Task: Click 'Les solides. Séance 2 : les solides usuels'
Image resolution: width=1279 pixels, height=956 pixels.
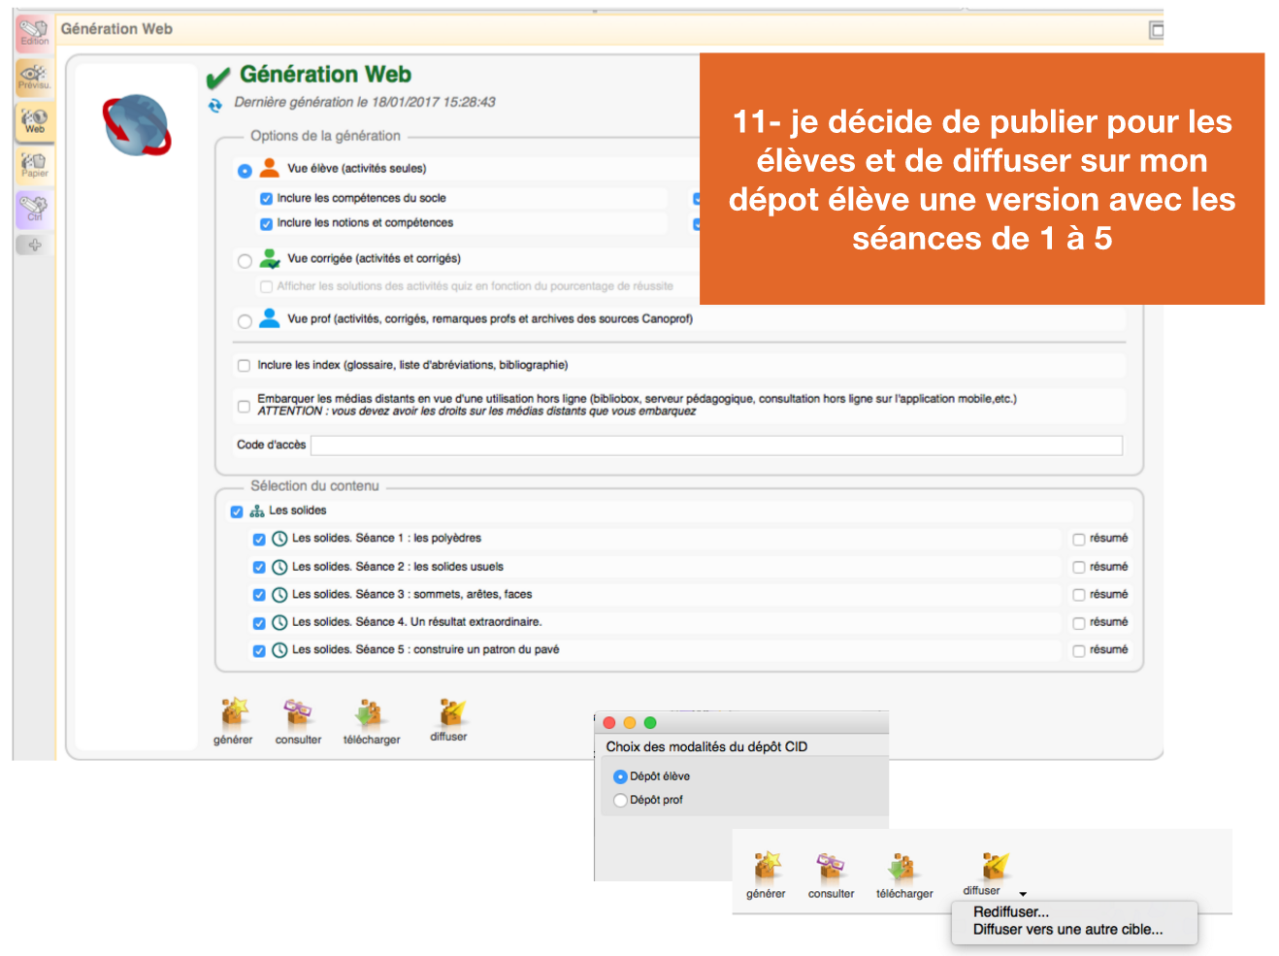Action: coord(398,567)
